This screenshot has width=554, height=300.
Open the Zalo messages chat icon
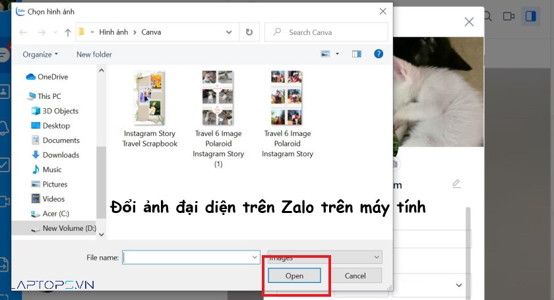4,55
